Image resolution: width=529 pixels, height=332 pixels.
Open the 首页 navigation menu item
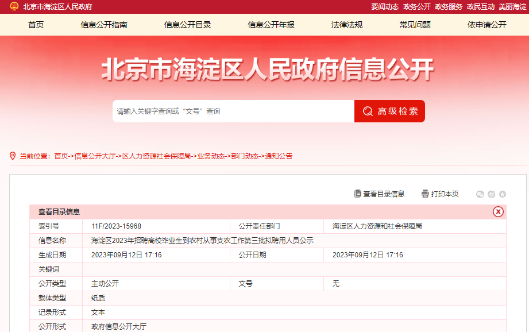(x=36, y=25)
